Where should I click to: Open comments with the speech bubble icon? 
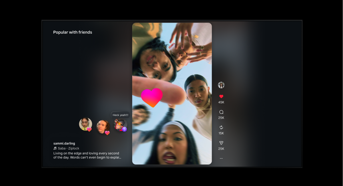pyautogui.click(x=221, y=112)
